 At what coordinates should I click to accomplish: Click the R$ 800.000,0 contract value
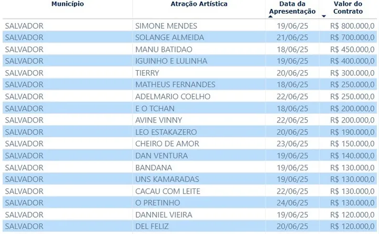pos(352,26)
